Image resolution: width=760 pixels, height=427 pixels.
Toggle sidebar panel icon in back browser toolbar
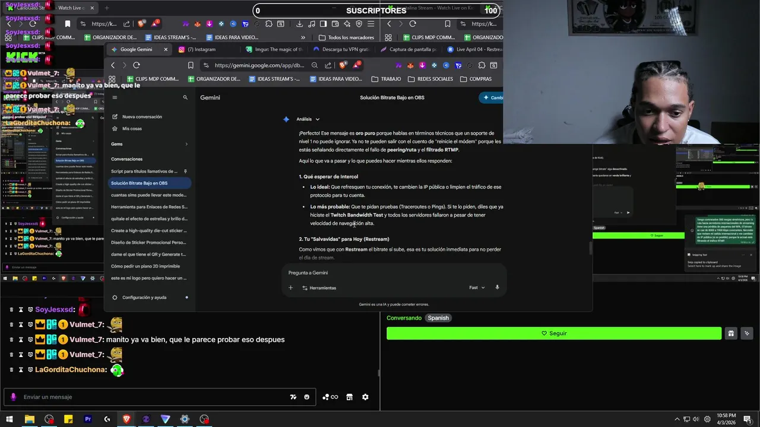[x=323, y=24]
